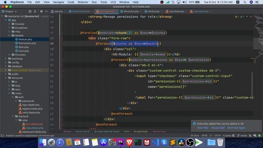Click the Git branch master widget in status bar
This screenshot has height=148, width=263.
click(242, 136)
